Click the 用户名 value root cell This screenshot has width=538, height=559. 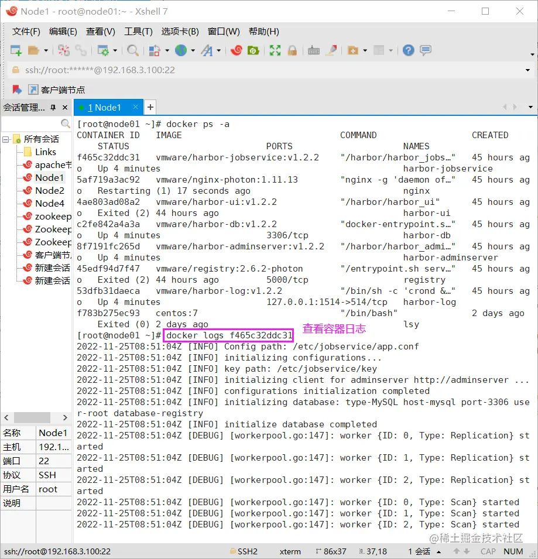[x=54, y=489]
